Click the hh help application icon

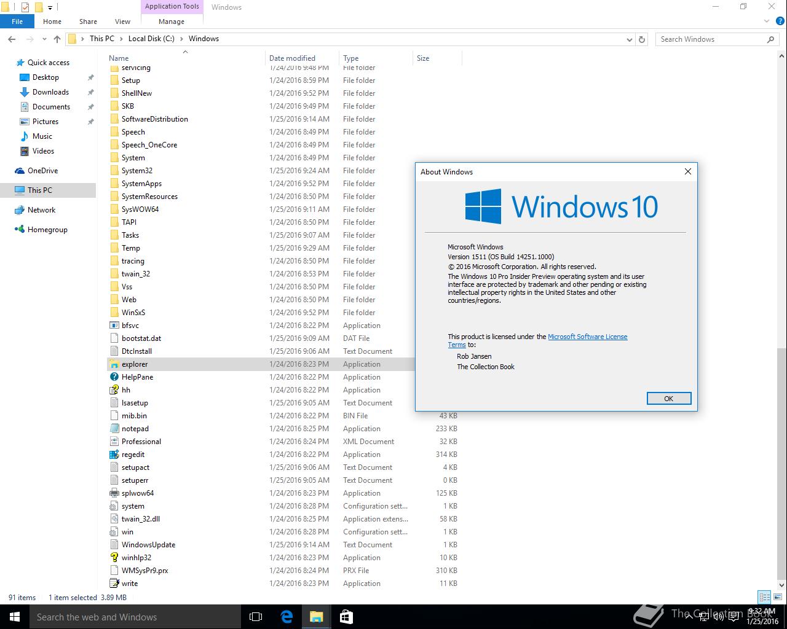click(x=114, y=390)
